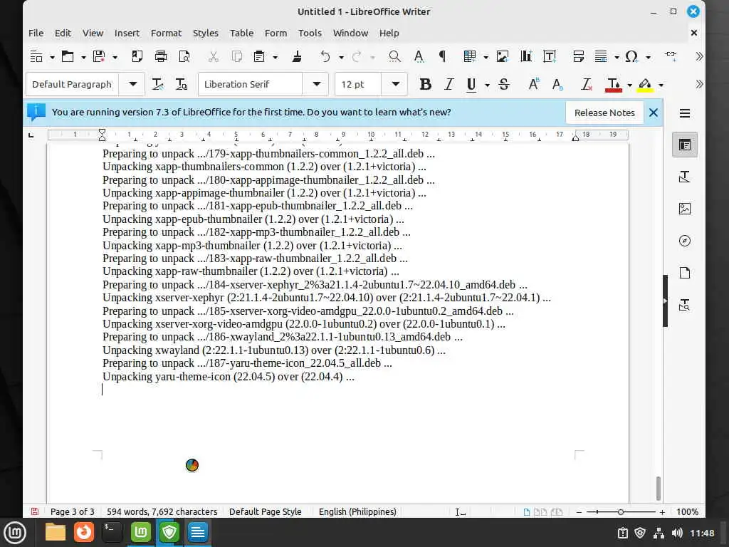
Task: Toggle Italic formatting
Action: coord(449,84)
